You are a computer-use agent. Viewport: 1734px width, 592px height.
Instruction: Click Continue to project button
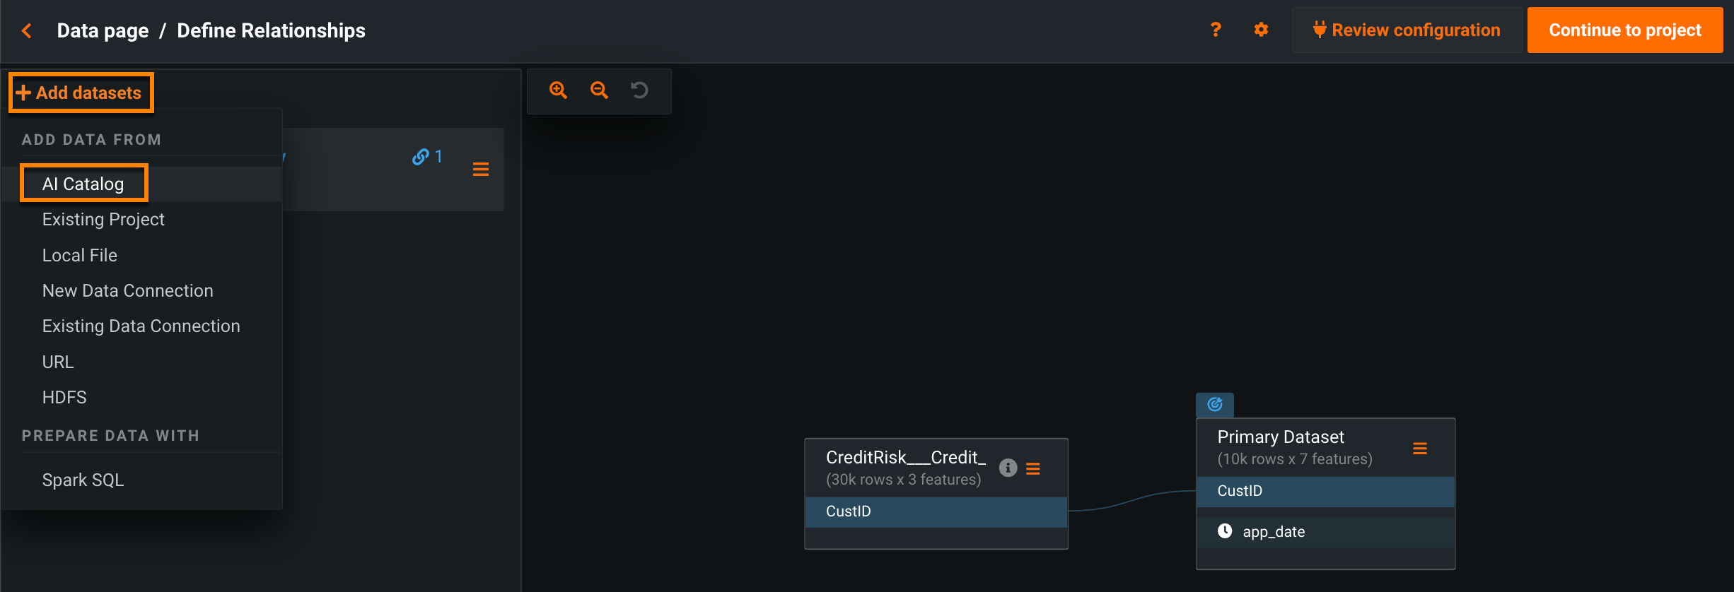point(1624,30)
